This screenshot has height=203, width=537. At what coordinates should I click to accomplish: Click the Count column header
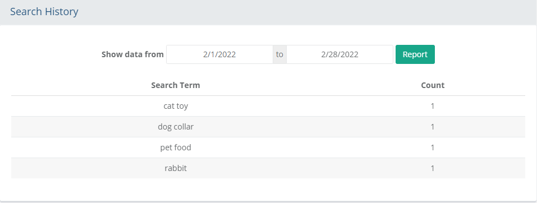tap(433, 85)
